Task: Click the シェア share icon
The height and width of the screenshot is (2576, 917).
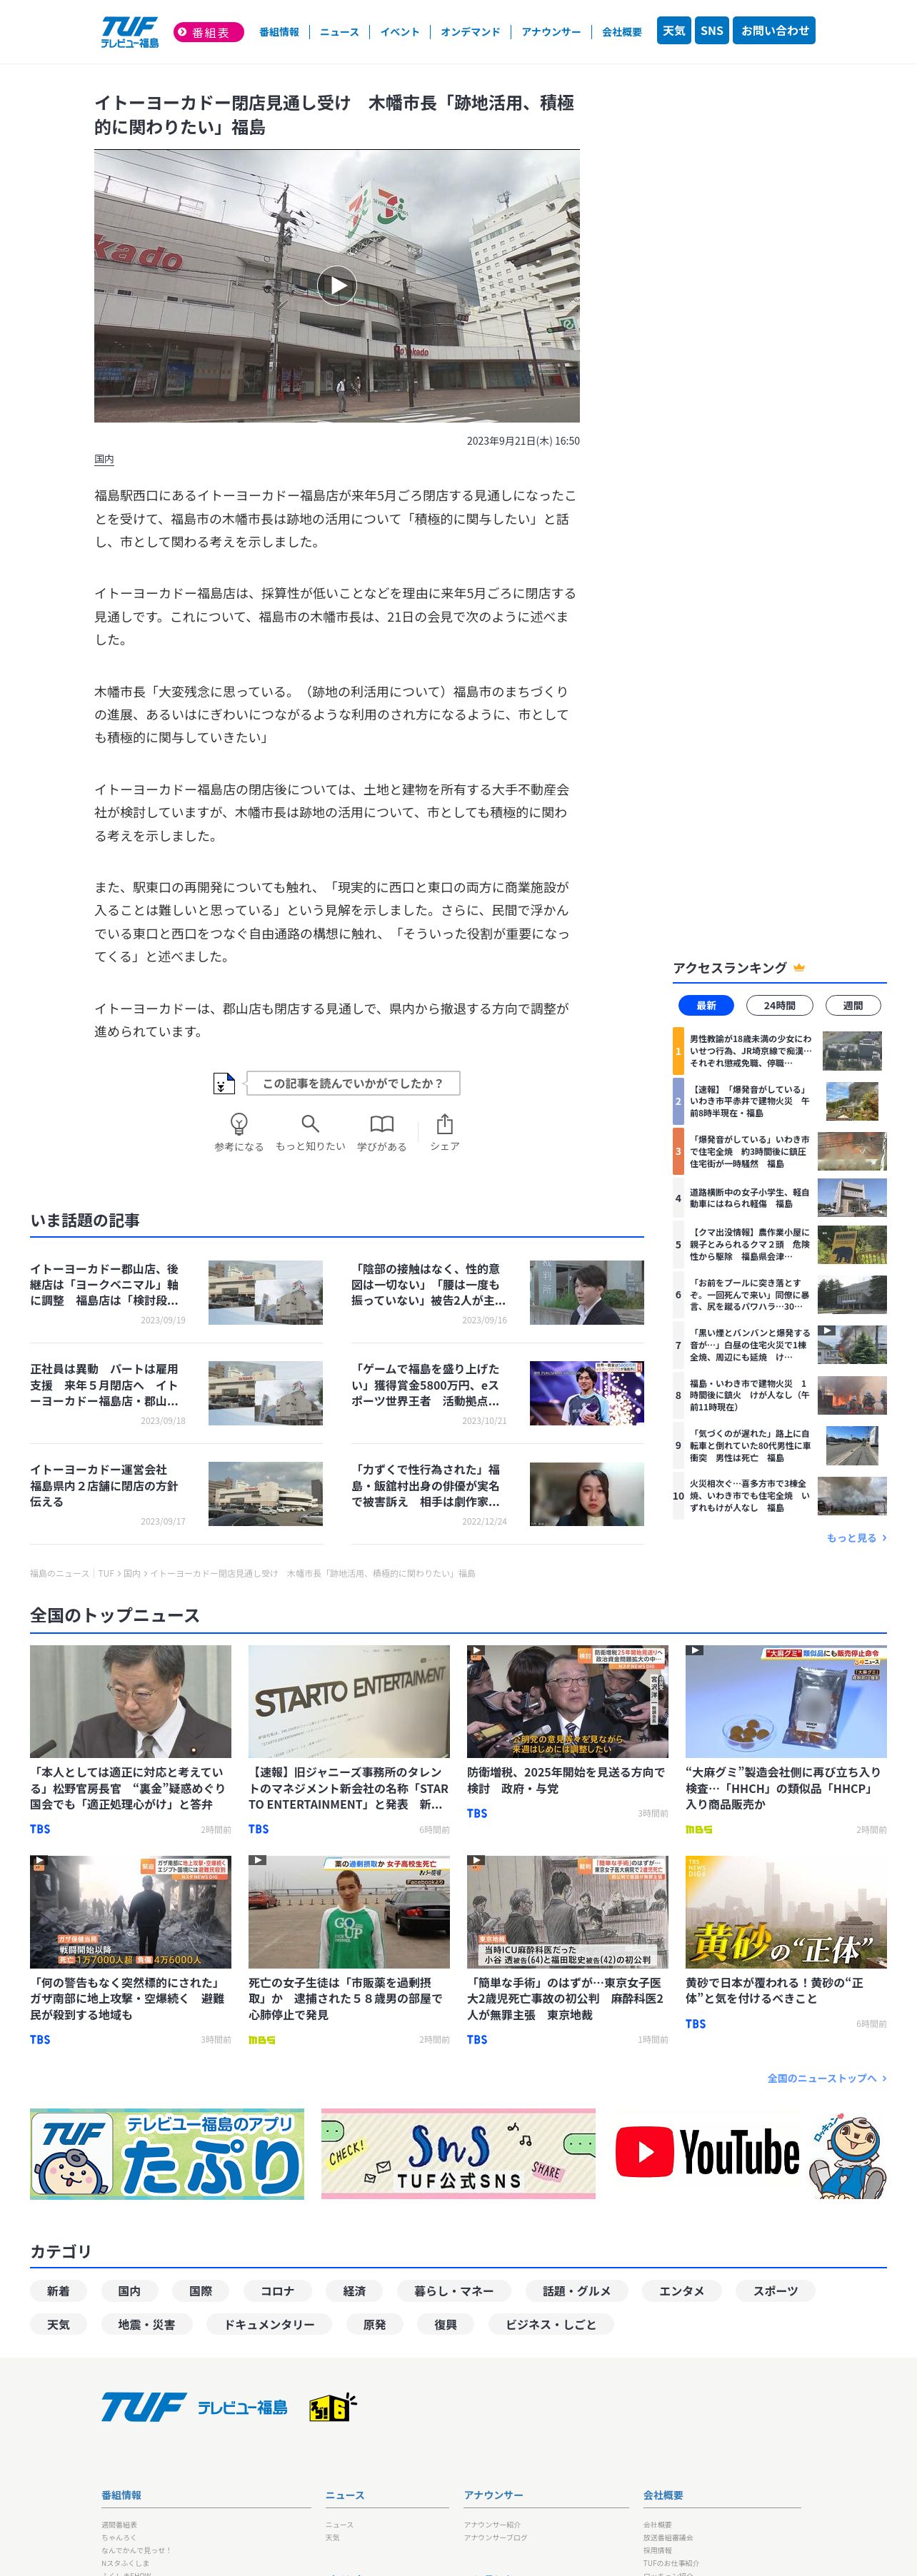Action: pos(444,1123)
